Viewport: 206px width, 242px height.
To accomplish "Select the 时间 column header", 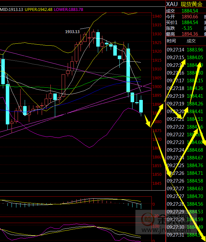I will [x=171, y=41].
